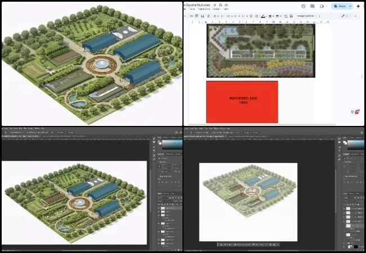The image size is (366, 253).
Task: Click foreground color swatch in right Photoshop Color panel
Action: pyautogui.click(x=345, y=142)
